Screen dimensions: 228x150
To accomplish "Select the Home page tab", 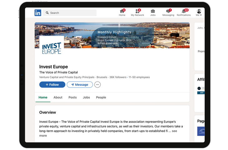I will pos(43,97).
